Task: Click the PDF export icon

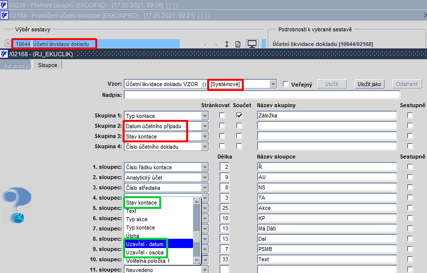Action: coord(238,44)
